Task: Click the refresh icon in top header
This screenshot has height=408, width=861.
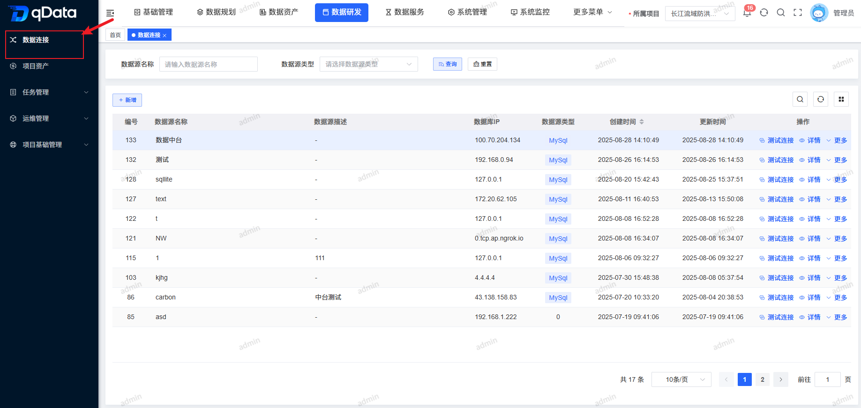Action: tap(764, 13)
